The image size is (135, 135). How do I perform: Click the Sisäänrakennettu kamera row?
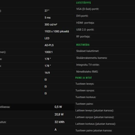tap(105, 58)
